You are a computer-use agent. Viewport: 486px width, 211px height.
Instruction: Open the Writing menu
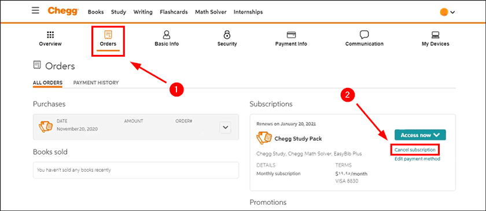[143, 12]
